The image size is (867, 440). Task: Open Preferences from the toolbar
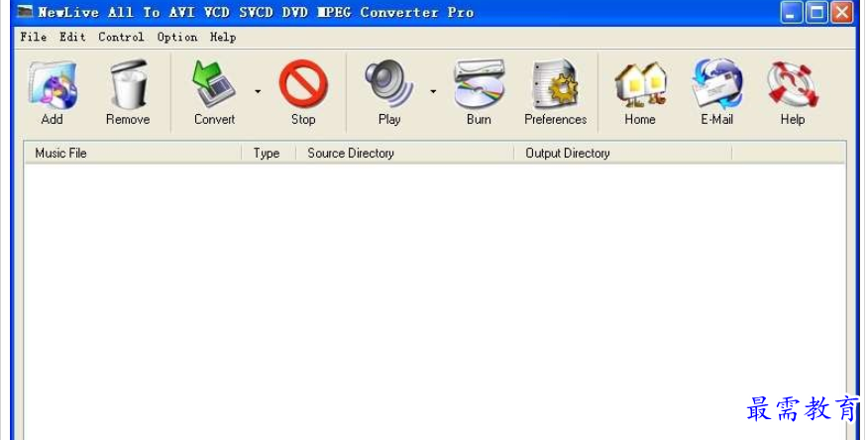pos(555,84)
